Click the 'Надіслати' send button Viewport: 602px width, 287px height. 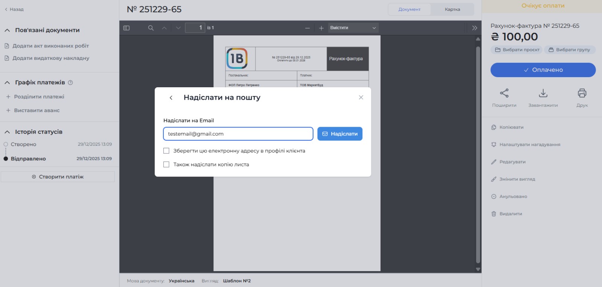tap(340, 134)
